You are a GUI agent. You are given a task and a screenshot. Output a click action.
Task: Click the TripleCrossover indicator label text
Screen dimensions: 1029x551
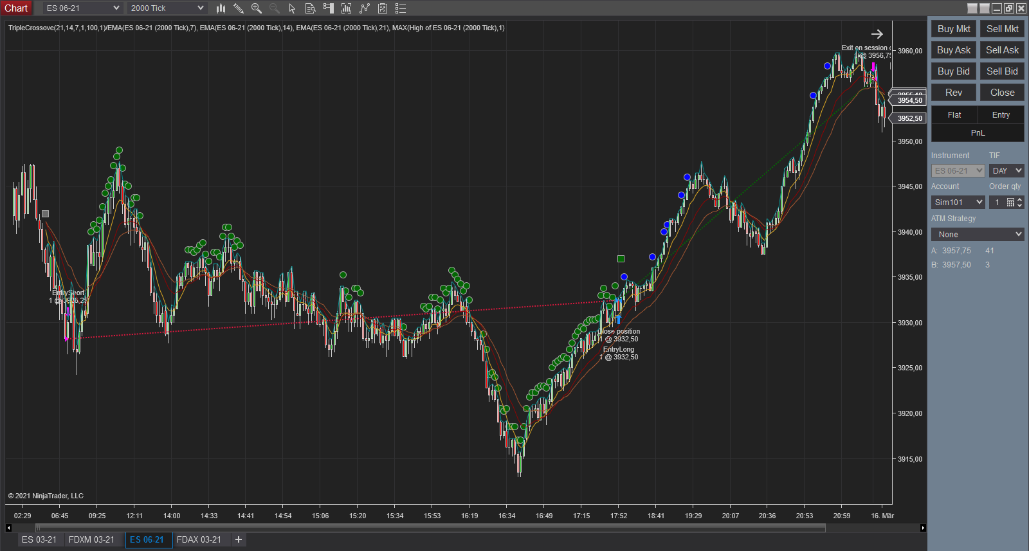(257, 28)
